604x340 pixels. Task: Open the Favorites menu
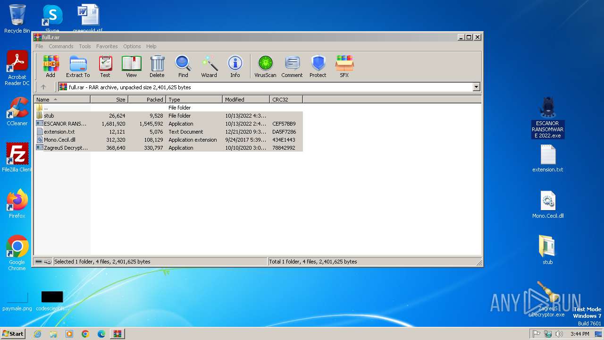(107, 46)
